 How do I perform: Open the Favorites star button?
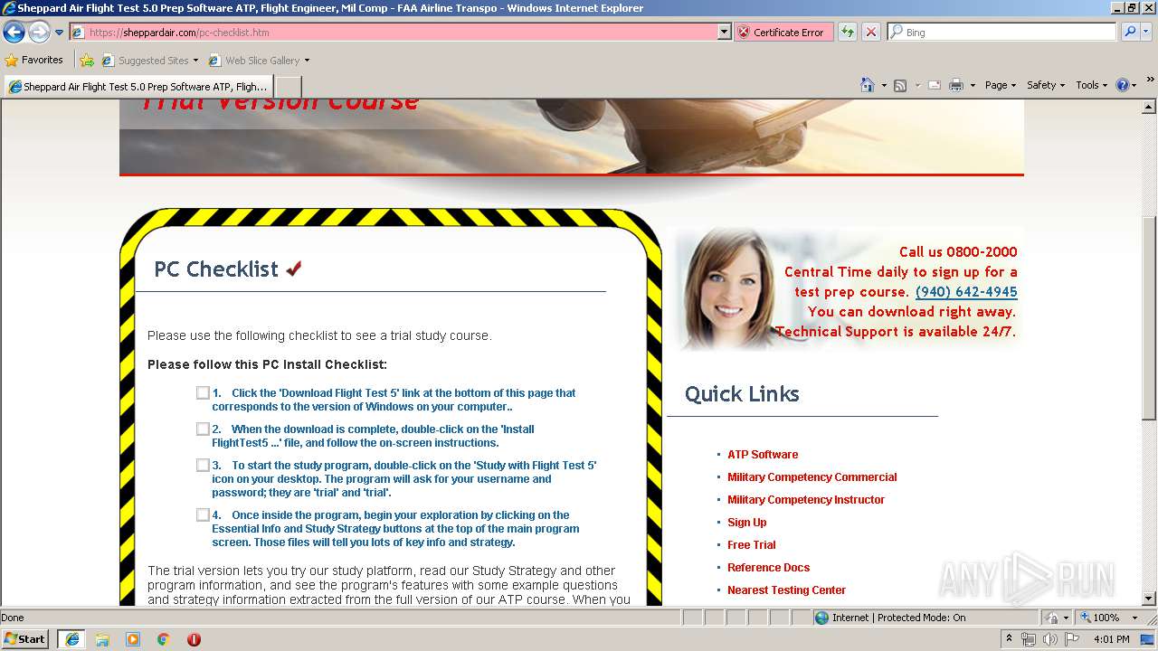pyautogui.click(x=34, y=61)
